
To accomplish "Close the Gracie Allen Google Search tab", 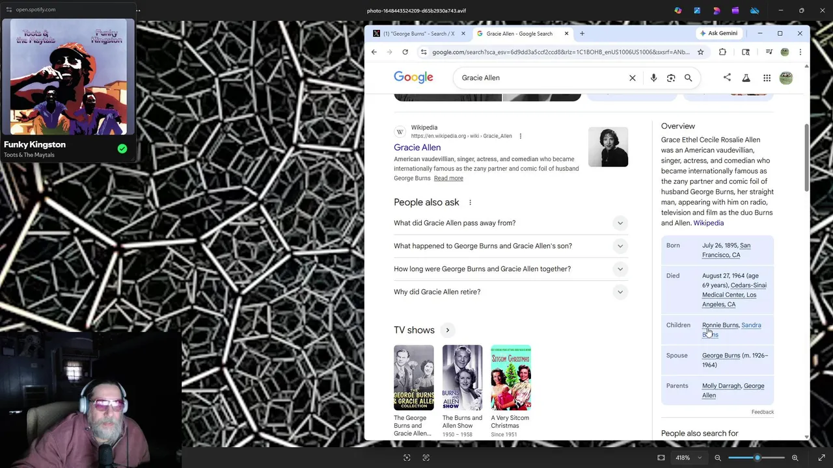I will coord(566,34).
